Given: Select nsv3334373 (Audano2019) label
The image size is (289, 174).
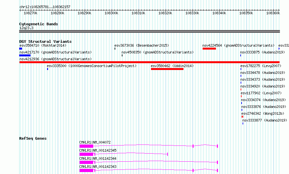Looking at the screenshot, I should click(263, 79).
